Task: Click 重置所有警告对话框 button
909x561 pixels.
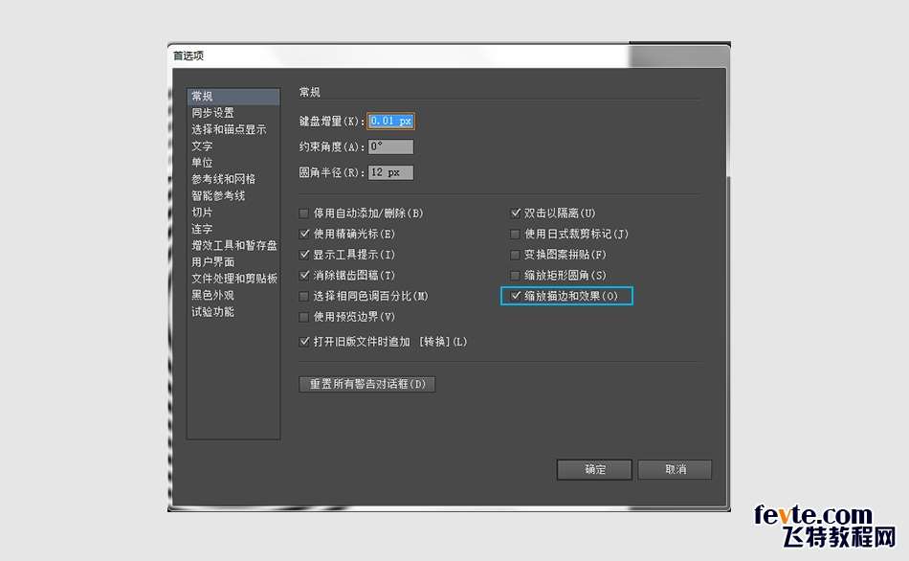Action: (367, 384)
